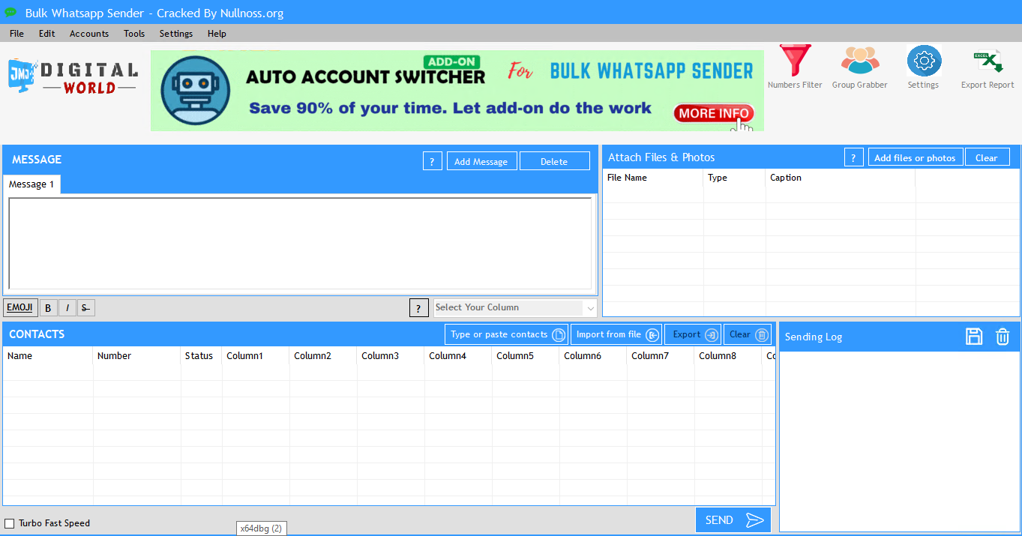Click the Sending Log output area
This screenshot has height=536, width=1022.
(x=900, y=441)
